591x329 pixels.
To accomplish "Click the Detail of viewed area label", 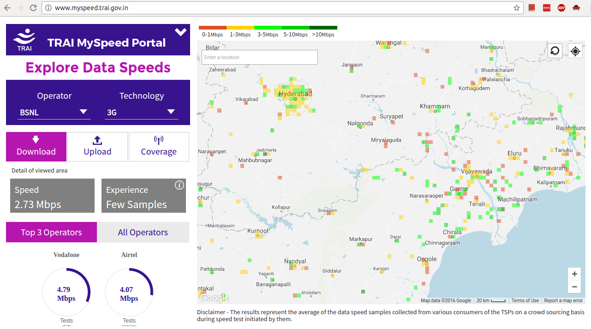I will (40, 170).
